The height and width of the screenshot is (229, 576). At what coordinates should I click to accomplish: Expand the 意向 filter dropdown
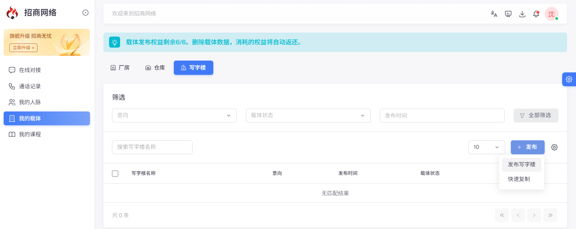pyautogui.click(x=174, y=116)
